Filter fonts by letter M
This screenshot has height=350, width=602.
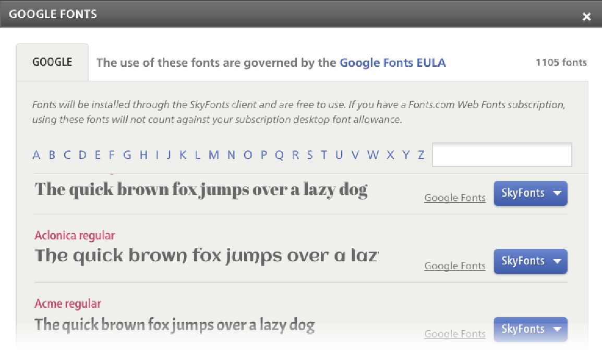pyautogui.click(x=214, y=155)
